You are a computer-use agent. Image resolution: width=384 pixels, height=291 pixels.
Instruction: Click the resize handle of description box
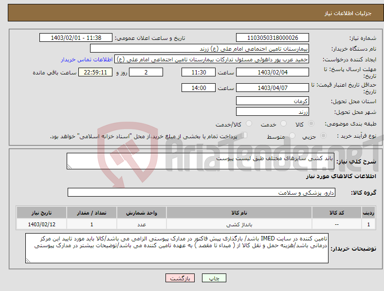pos(70,166)
